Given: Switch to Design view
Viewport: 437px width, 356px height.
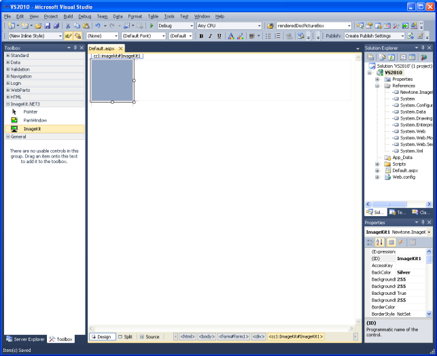Looking at the screenshot, I should (102, 337).
